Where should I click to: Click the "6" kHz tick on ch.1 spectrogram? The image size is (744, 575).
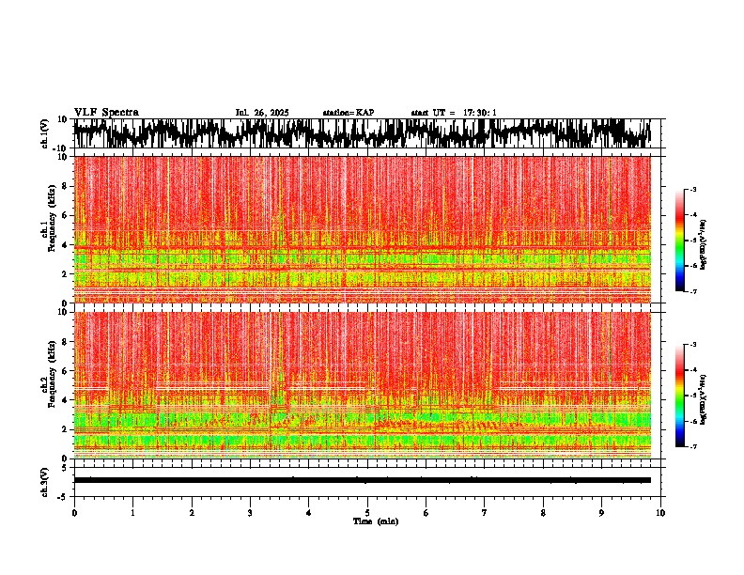click(65, 216)
